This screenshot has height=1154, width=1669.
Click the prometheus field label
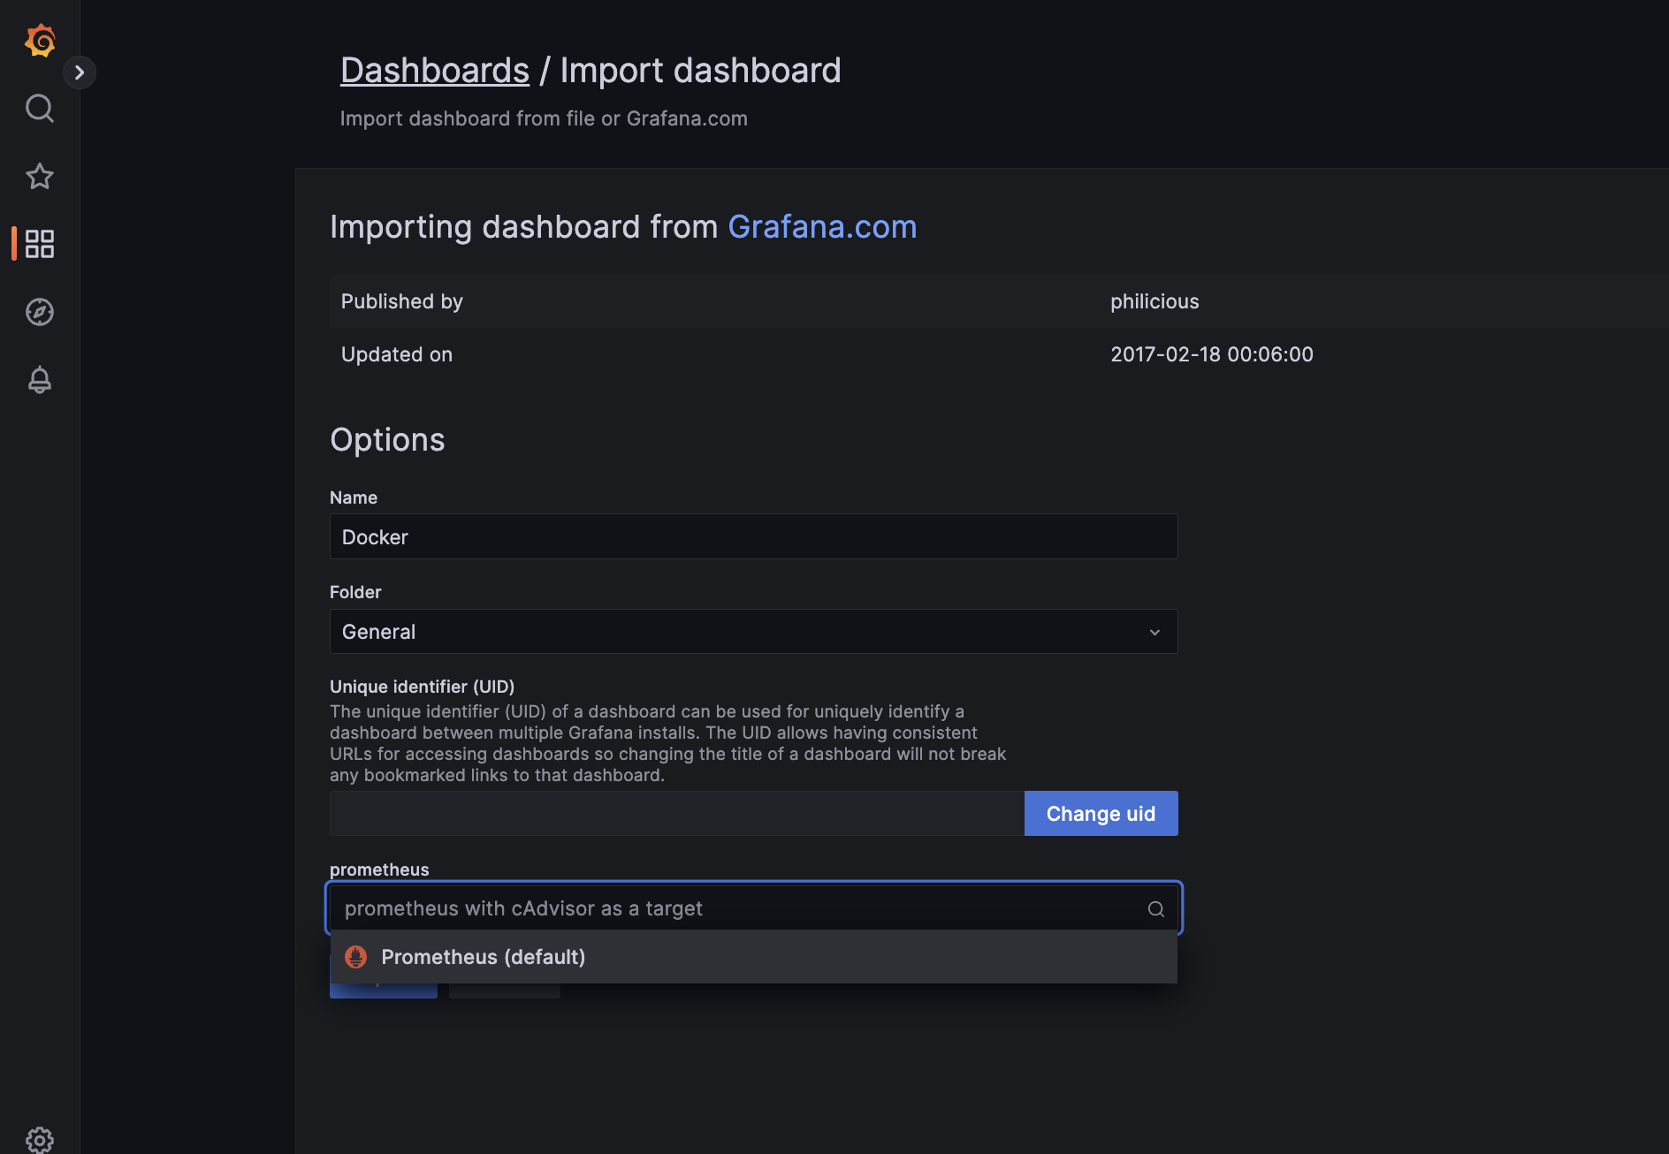pos(379,869)
